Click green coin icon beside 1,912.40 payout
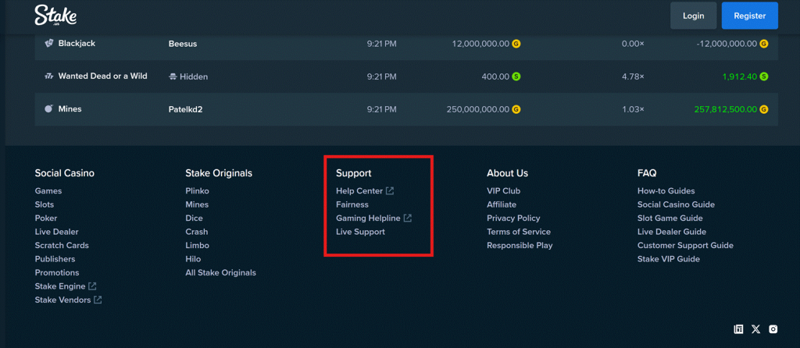800x348 pixels. pyautogui.click(x=764, y=76)
